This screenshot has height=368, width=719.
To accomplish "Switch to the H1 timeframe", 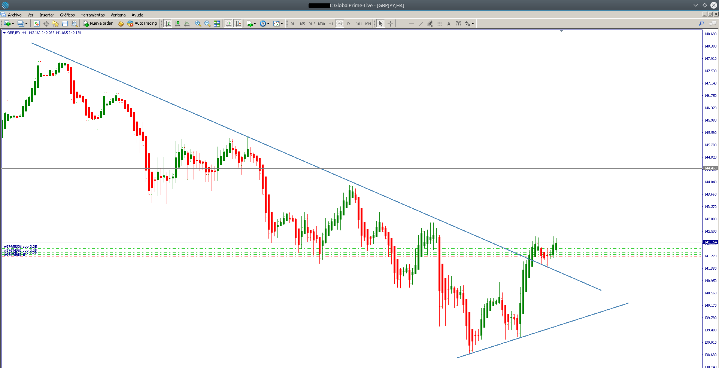I will (331, 24).
